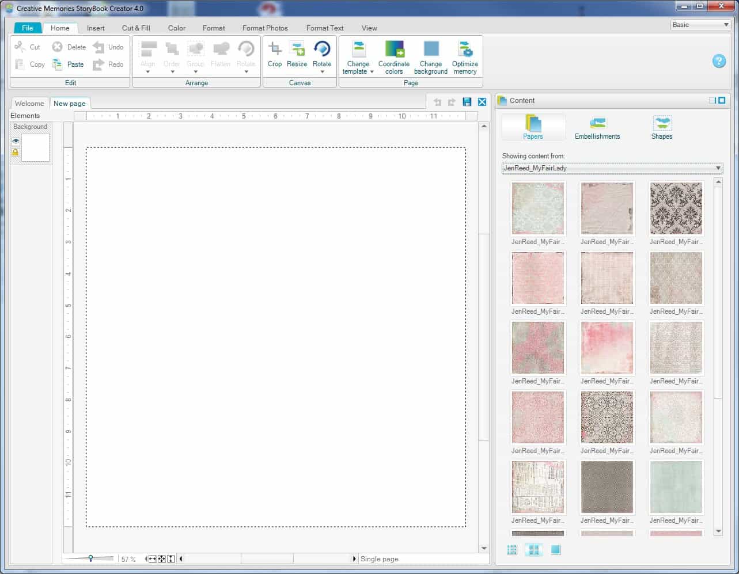The image size is (739, 574).
Task: Switch content view to small thumbnails grid
Action: pyautogui.click(x=512, y=550)
